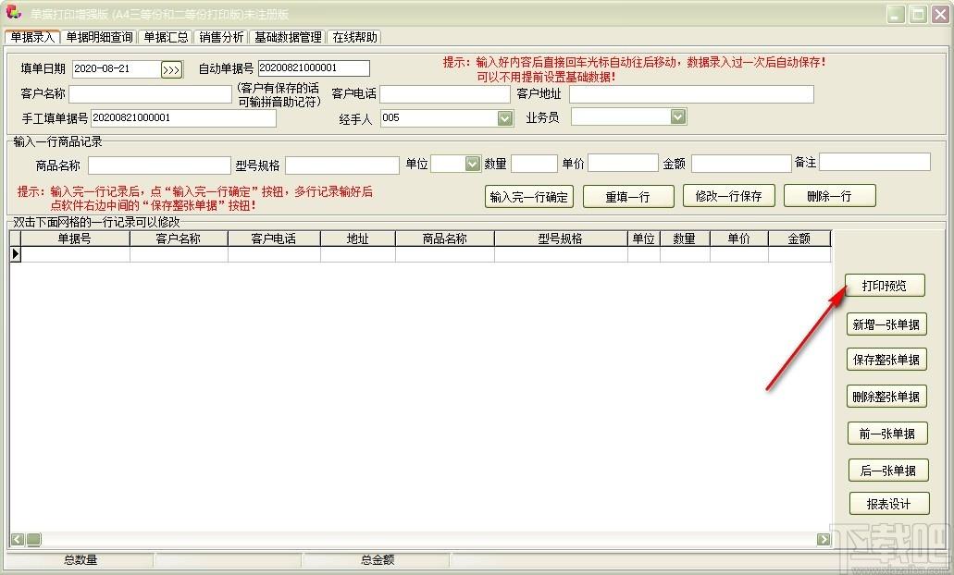Select the current row indicator arrow in grid

click(x=16, y=254)
